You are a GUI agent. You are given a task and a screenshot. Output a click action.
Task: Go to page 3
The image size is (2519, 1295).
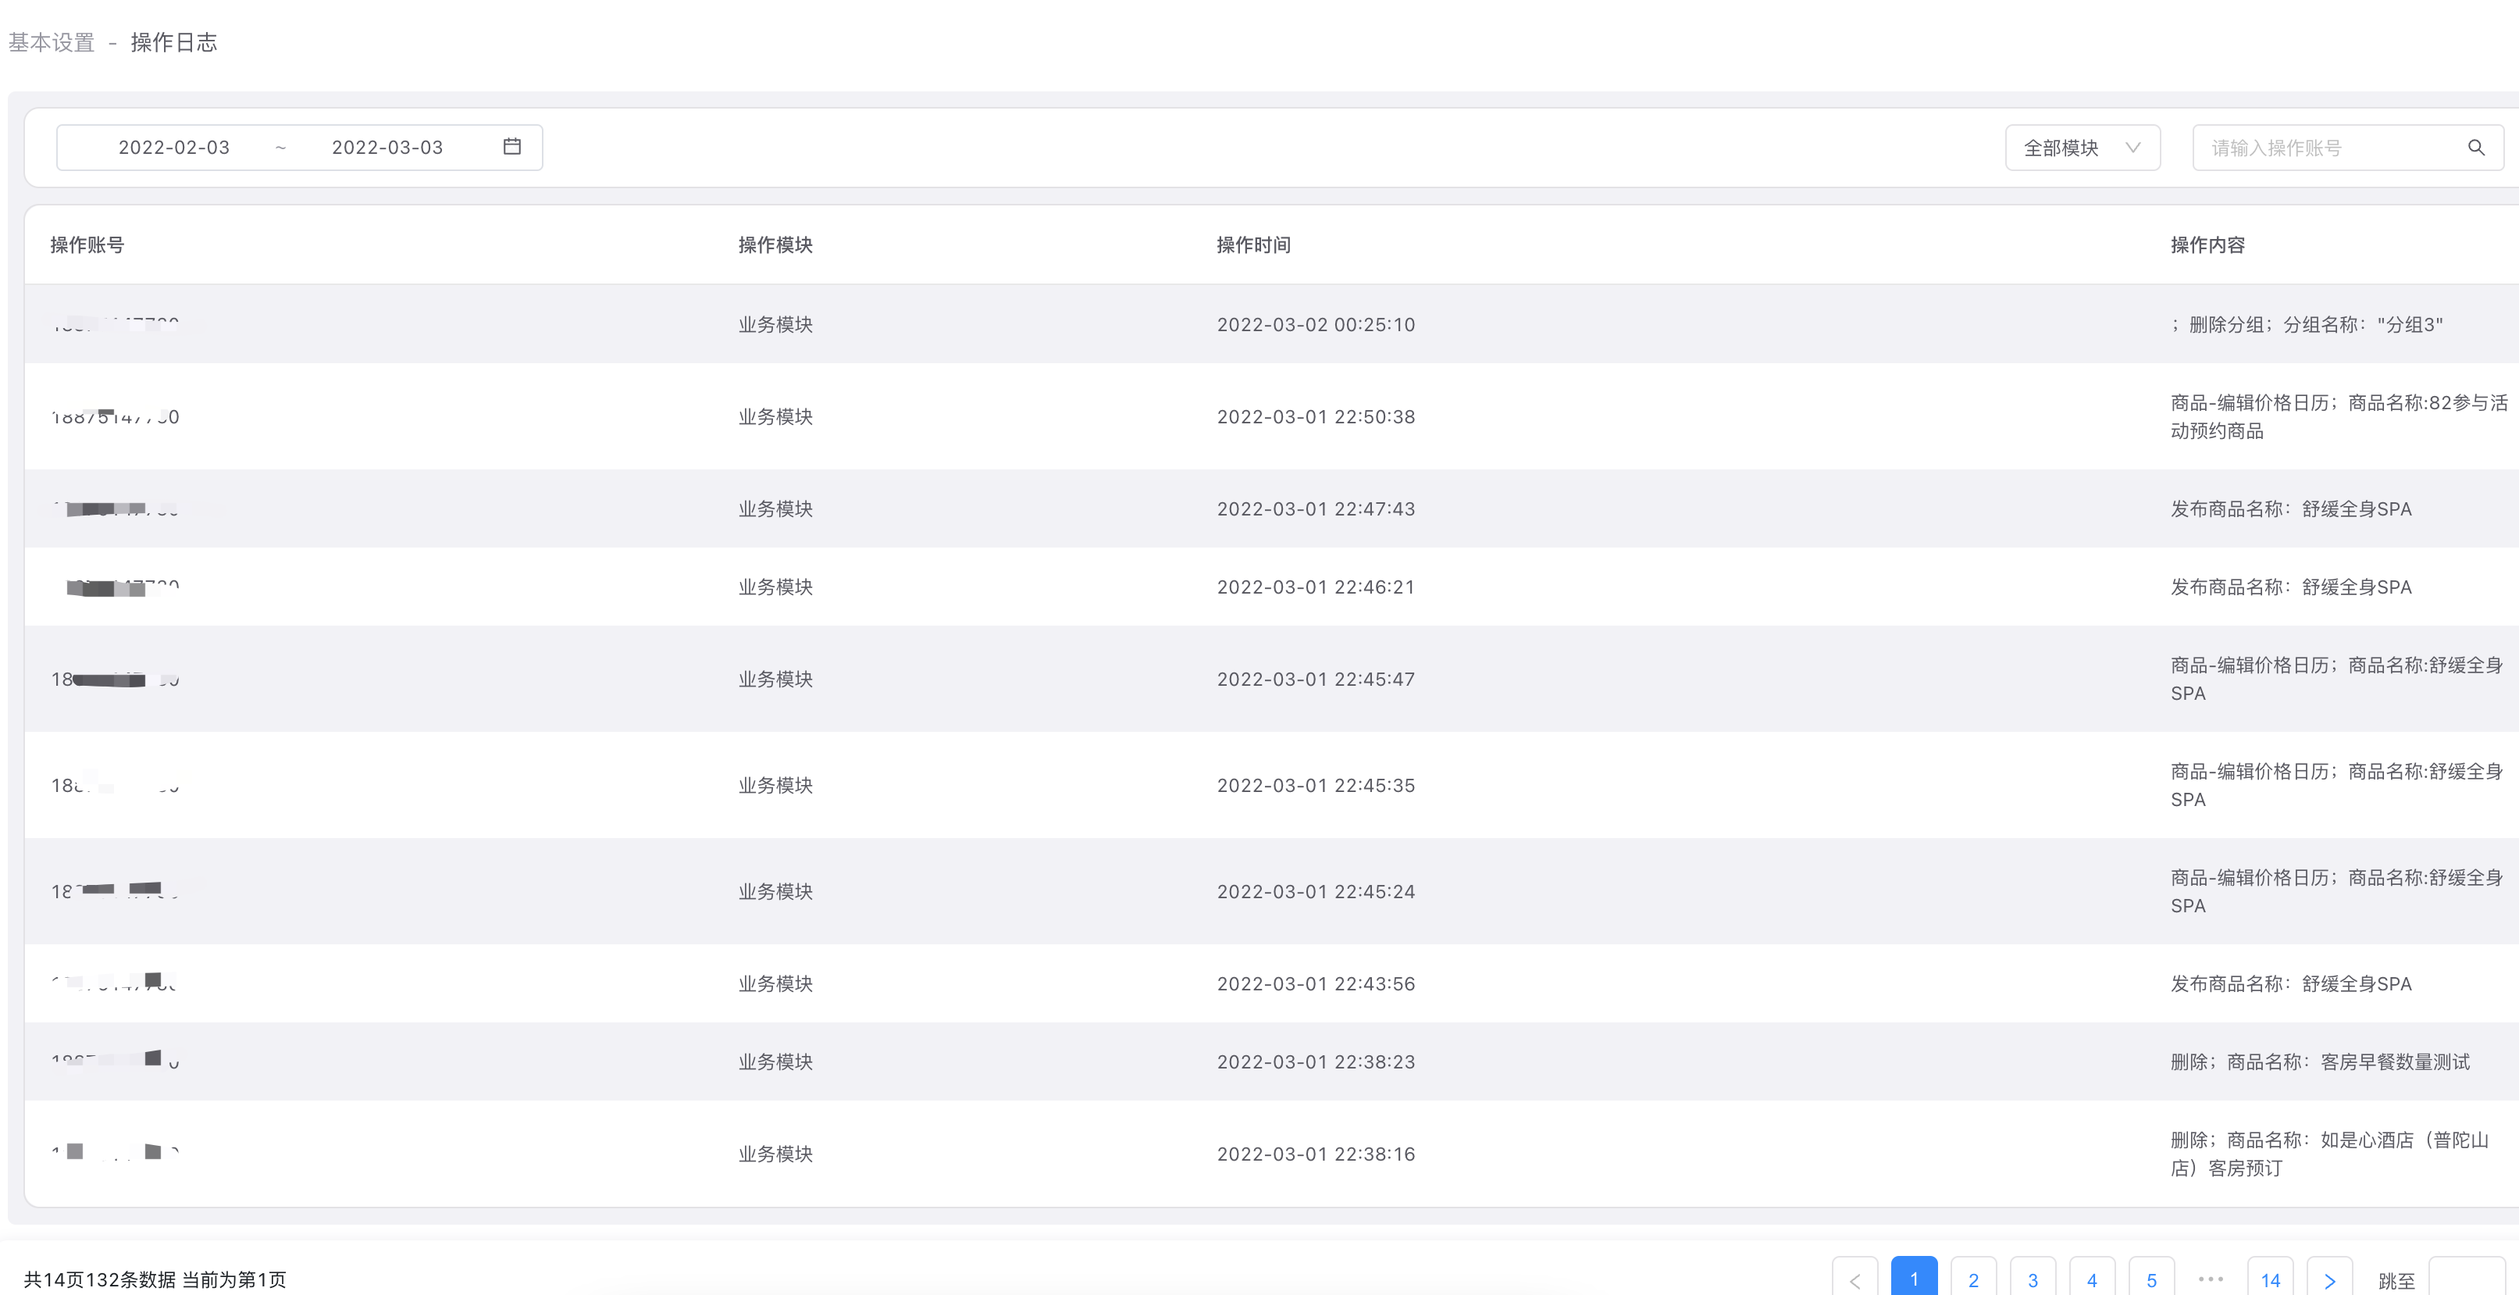(2033, 1279)
